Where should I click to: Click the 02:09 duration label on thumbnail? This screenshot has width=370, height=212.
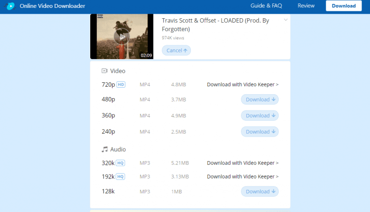147,55
